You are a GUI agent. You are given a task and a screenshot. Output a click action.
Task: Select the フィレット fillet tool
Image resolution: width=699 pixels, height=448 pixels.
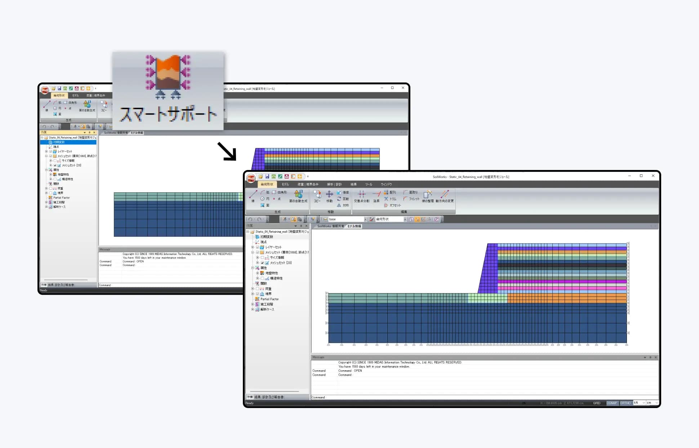411,199
